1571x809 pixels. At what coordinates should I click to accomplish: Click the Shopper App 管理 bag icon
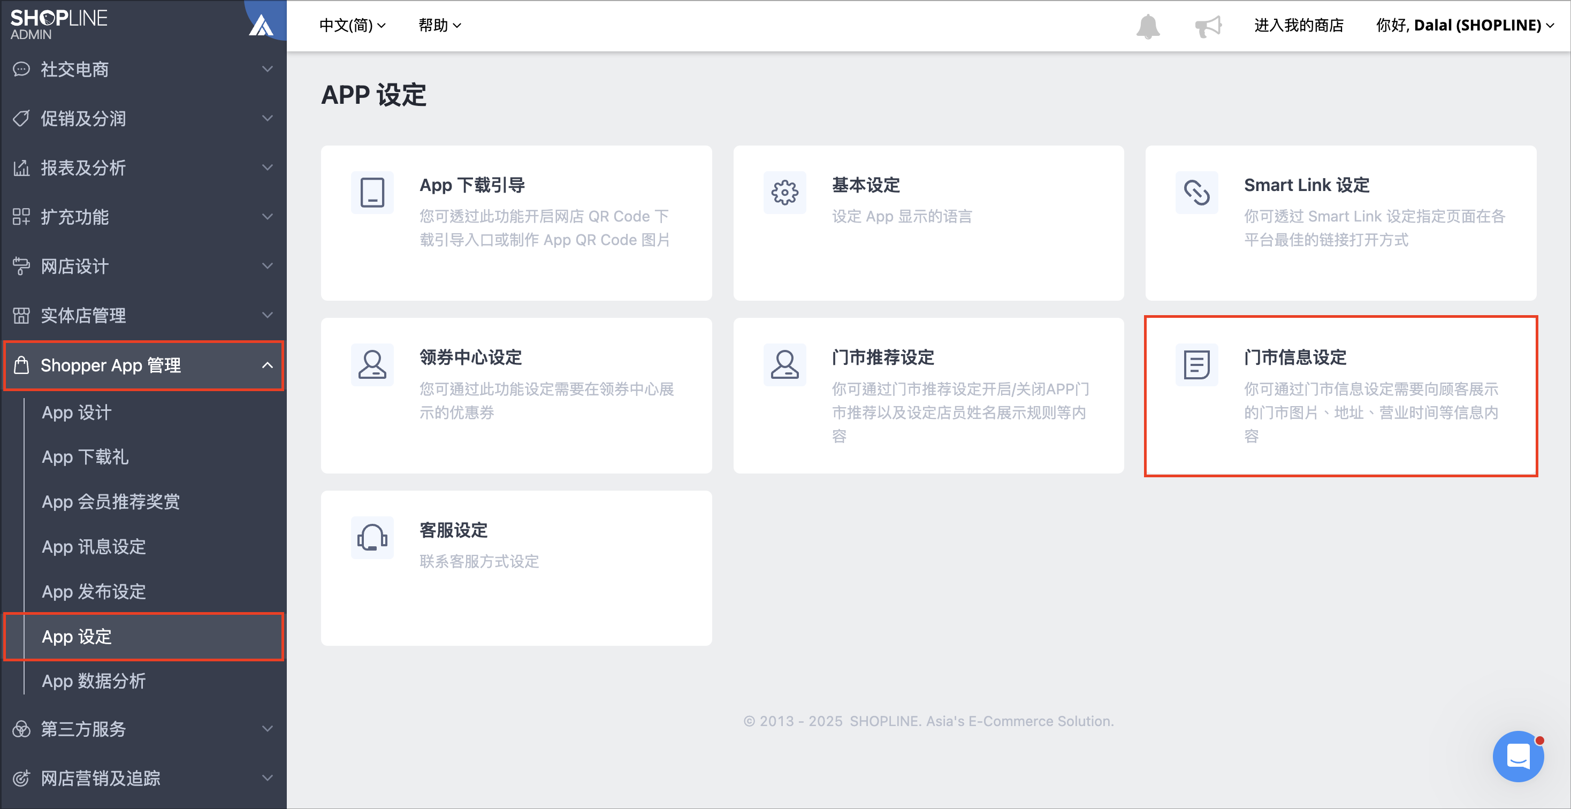[x=21, y=364]
